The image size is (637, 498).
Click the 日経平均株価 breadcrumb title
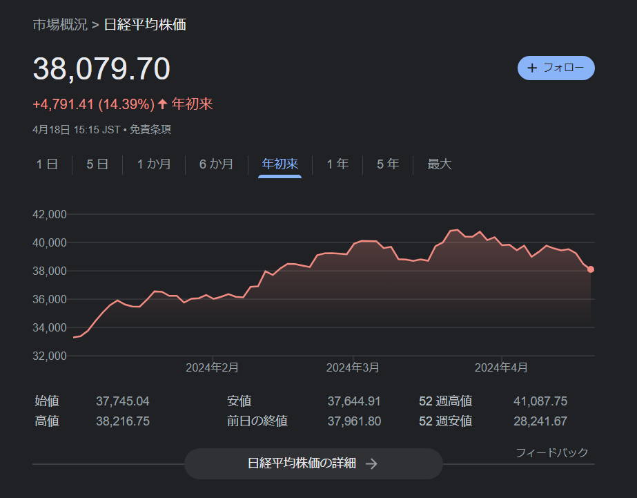pyautogui.click(x=145, y=25)
